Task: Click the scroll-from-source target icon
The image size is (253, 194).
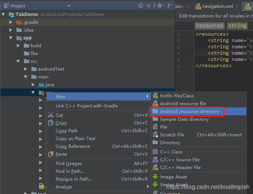Action: [141, 6]
